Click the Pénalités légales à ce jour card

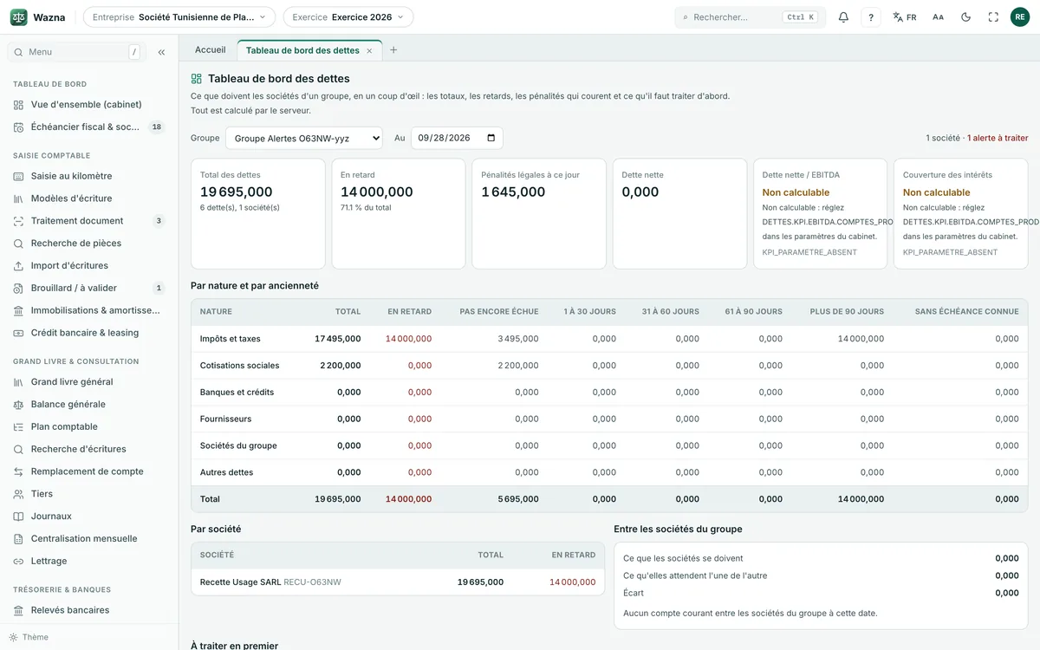tap(539, 213)
